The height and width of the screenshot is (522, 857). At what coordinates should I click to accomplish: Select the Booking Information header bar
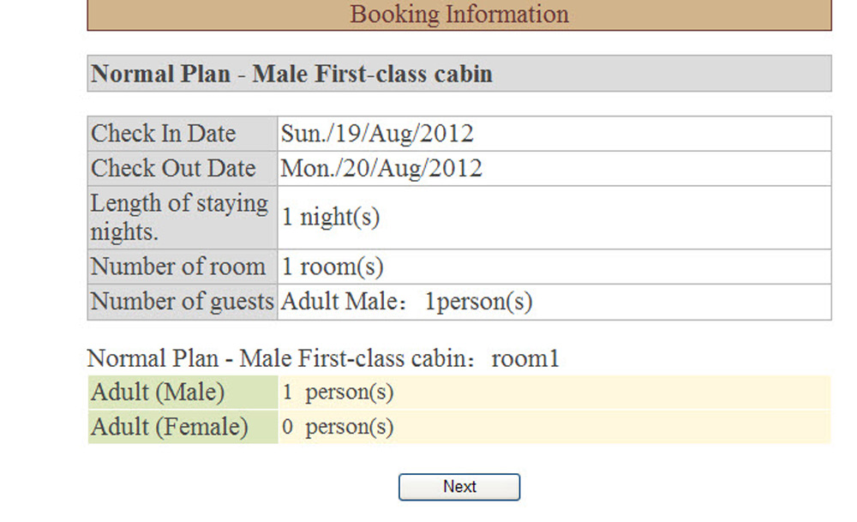(x=459, y=15)
